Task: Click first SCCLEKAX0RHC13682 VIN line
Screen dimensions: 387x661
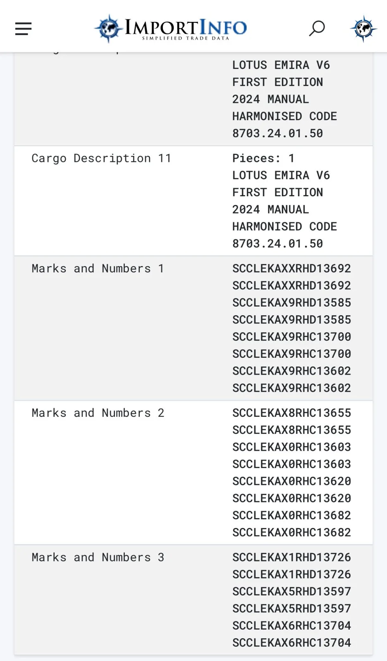Action: click(x=291, y=515)
